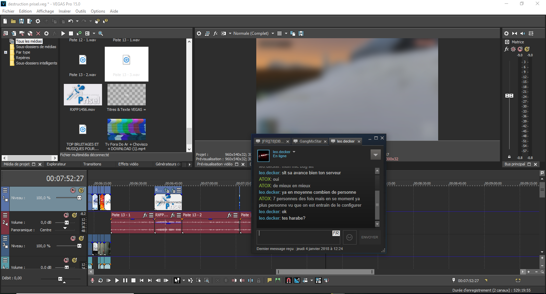This screenshot has height=294, width=546.
Task: Click the ENVOYER button in the chat window
Action: click(x=370, y=237)
